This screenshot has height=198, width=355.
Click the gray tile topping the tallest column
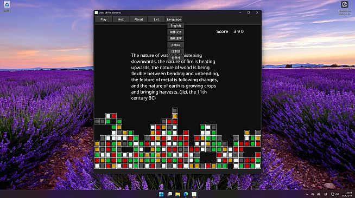coord(175,110)
